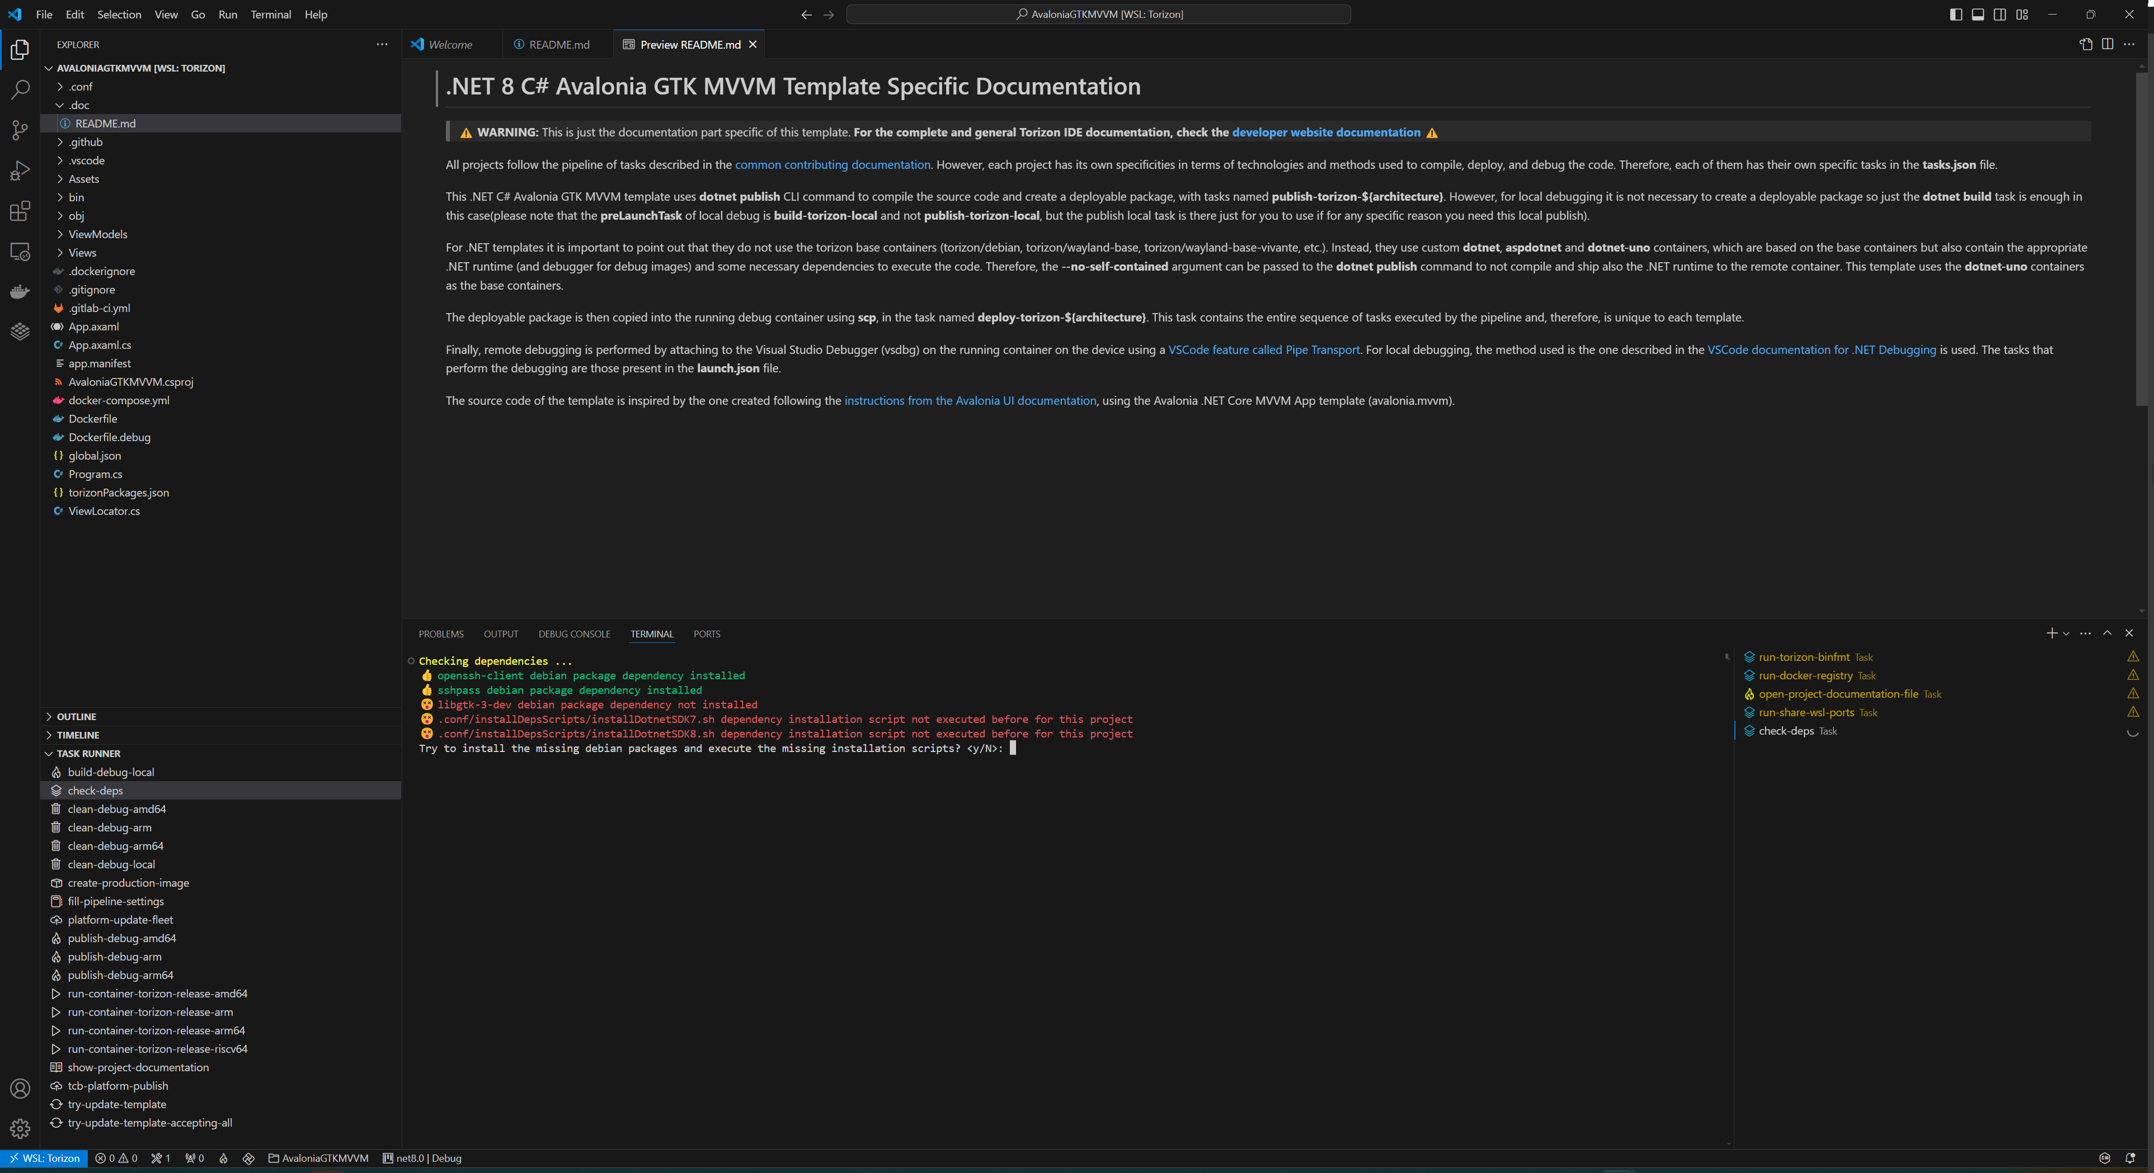Open instructions from Avalonia UI documentation link

pyautogui.click(x=970, y=401)
